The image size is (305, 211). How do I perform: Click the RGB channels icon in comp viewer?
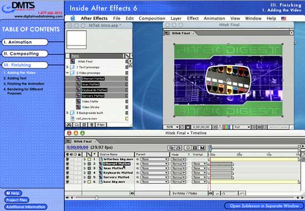click(226, 127)
